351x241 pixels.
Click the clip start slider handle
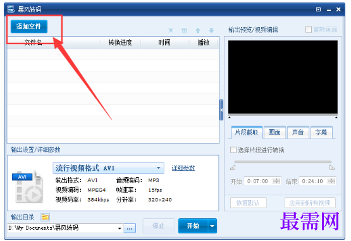(x=233, y=168)
